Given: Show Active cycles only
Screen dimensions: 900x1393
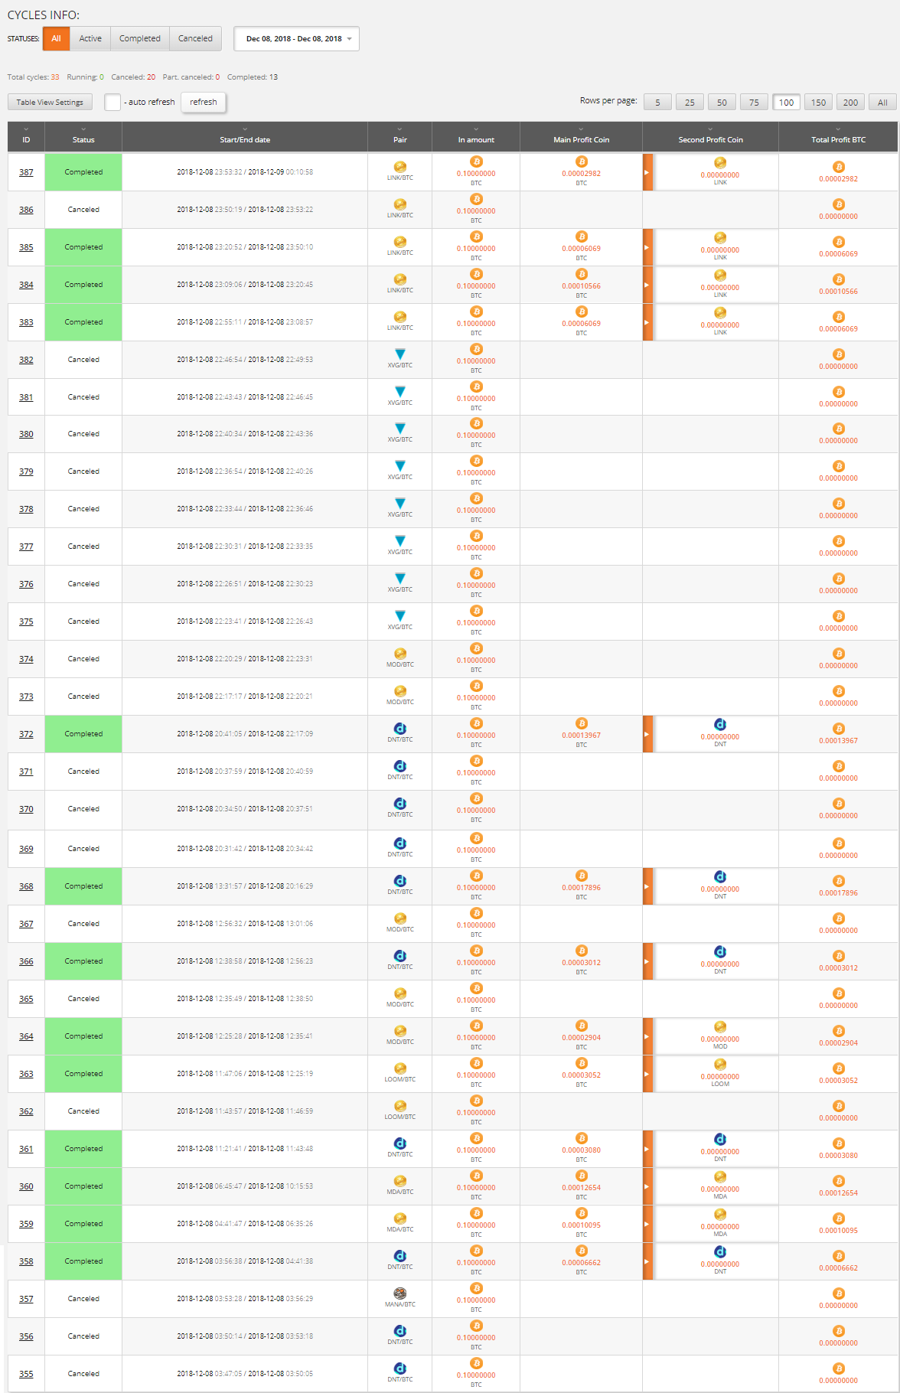Looking at the screenshot, I should click(x=90, y=39).
